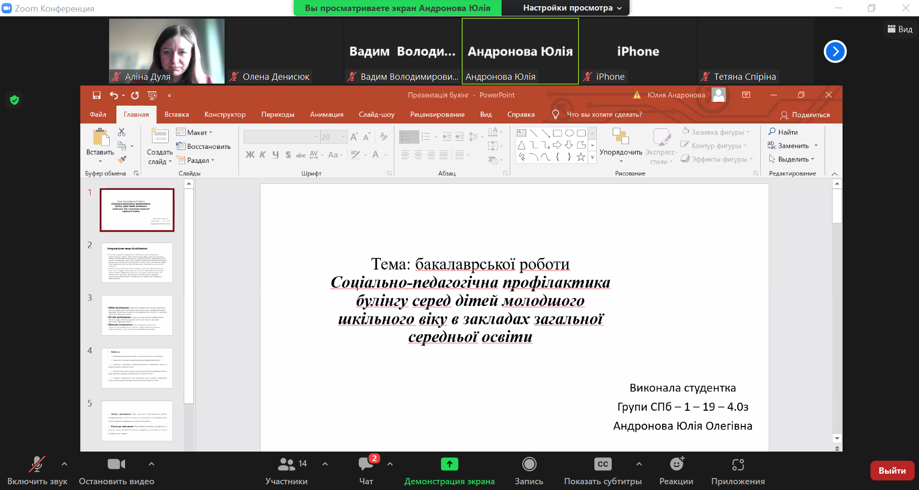919x490 pixels.
Task: Expand audio options arrow next to microphone
Action: point(64,464)
